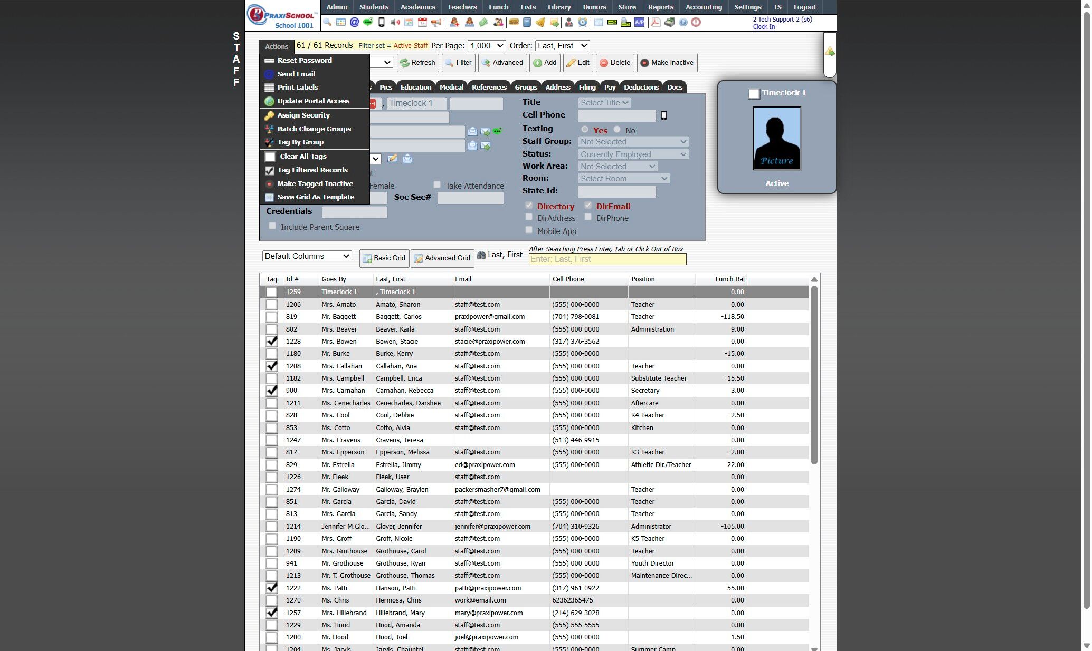Click the Make Inactive button
This screenshot has height=651, width=1092.
tap(667, 63)
